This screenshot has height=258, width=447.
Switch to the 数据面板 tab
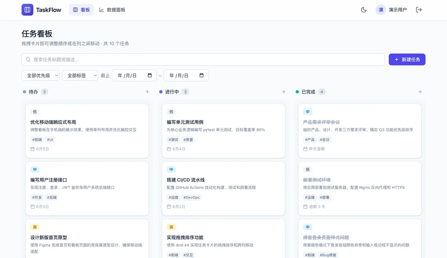tap(112, 10)
